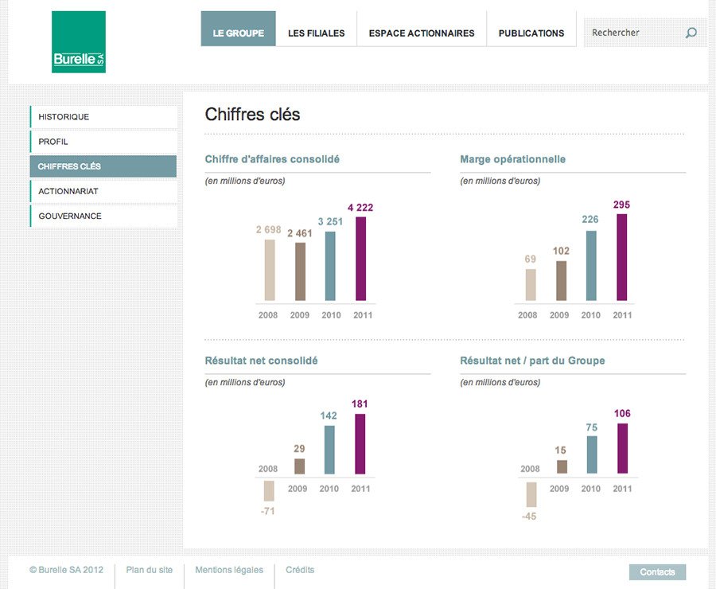Screen dimensions: 716x589
Task: Open the Publications tab
Action: (x=531, y=33)
